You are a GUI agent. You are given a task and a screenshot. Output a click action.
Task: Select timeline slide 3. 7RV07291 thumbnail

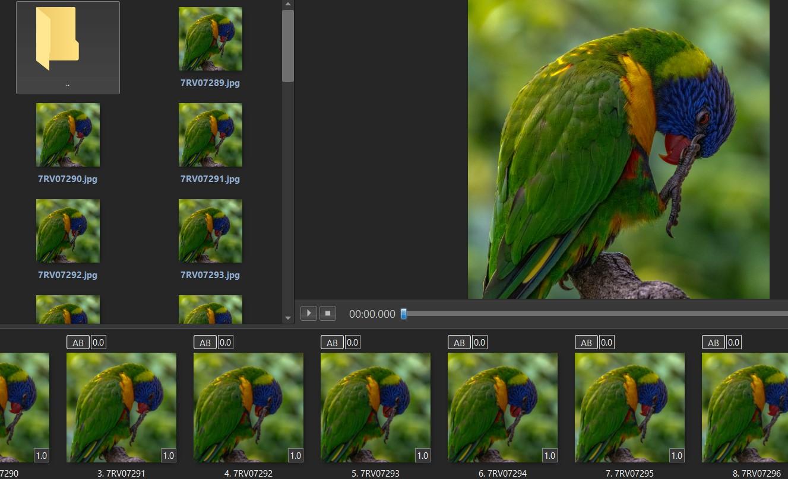121,407
